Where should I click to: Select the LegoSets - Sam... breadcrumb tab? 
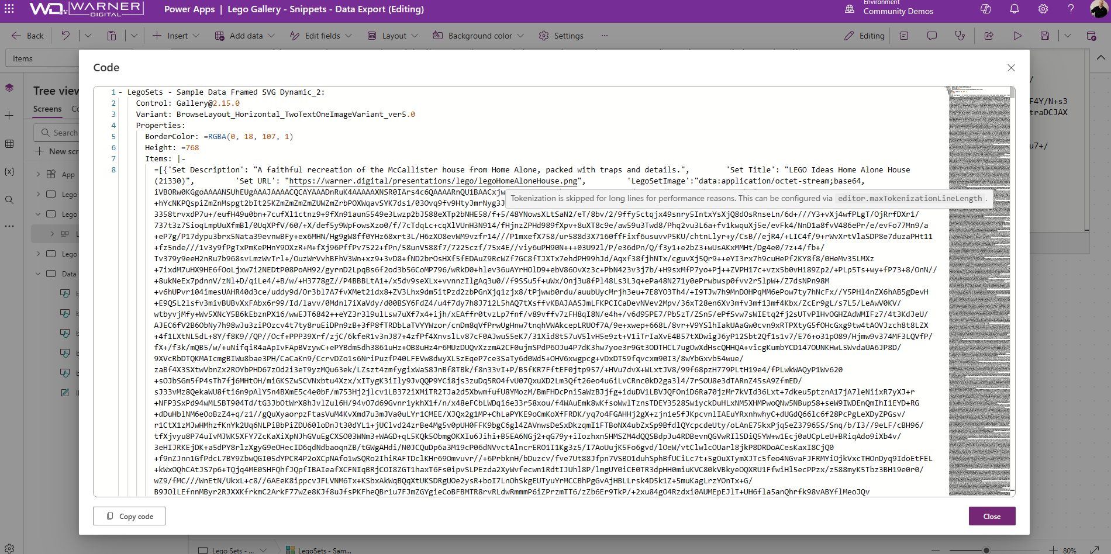point(319,550)
